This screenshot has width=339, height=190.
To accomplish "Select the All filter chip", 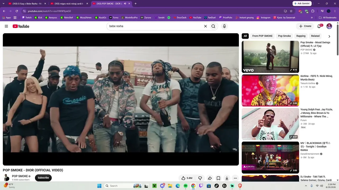I will (x=245, y=36).
